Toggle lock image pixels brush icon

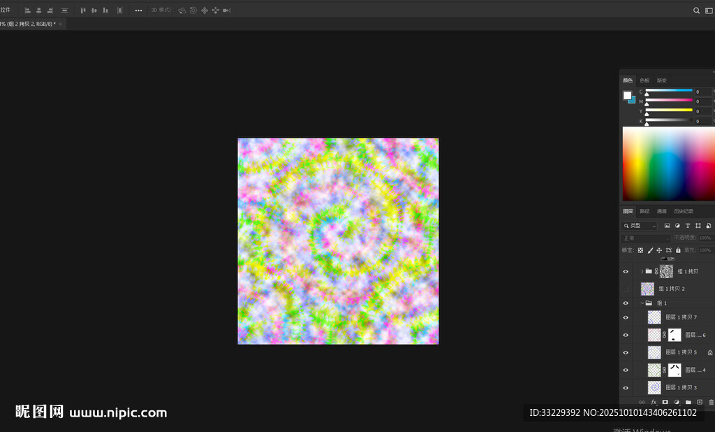(x=650, y=250)
